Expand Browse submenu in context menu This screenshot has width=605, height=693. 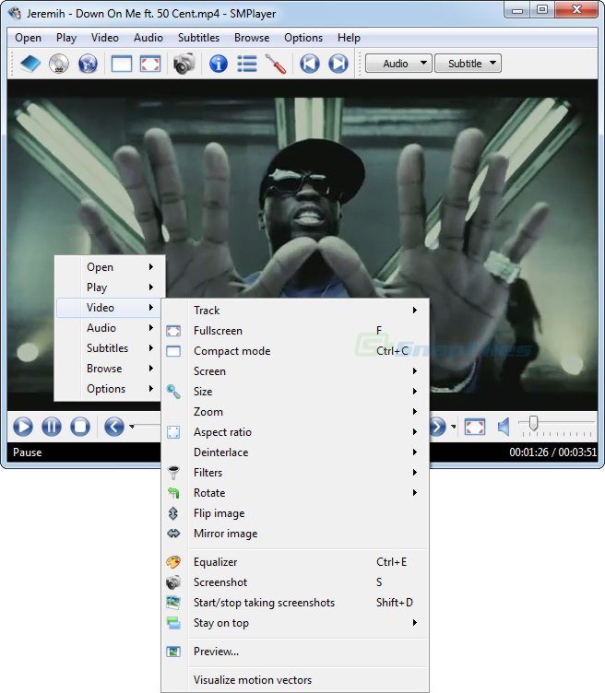109,369
